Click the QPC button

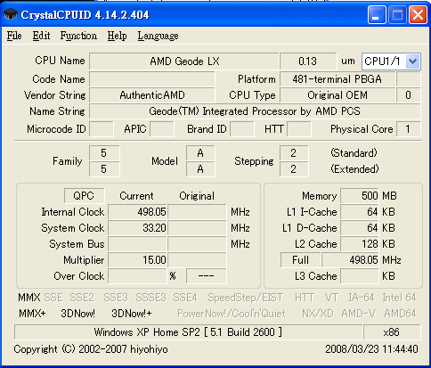click(x=84, y=196)
